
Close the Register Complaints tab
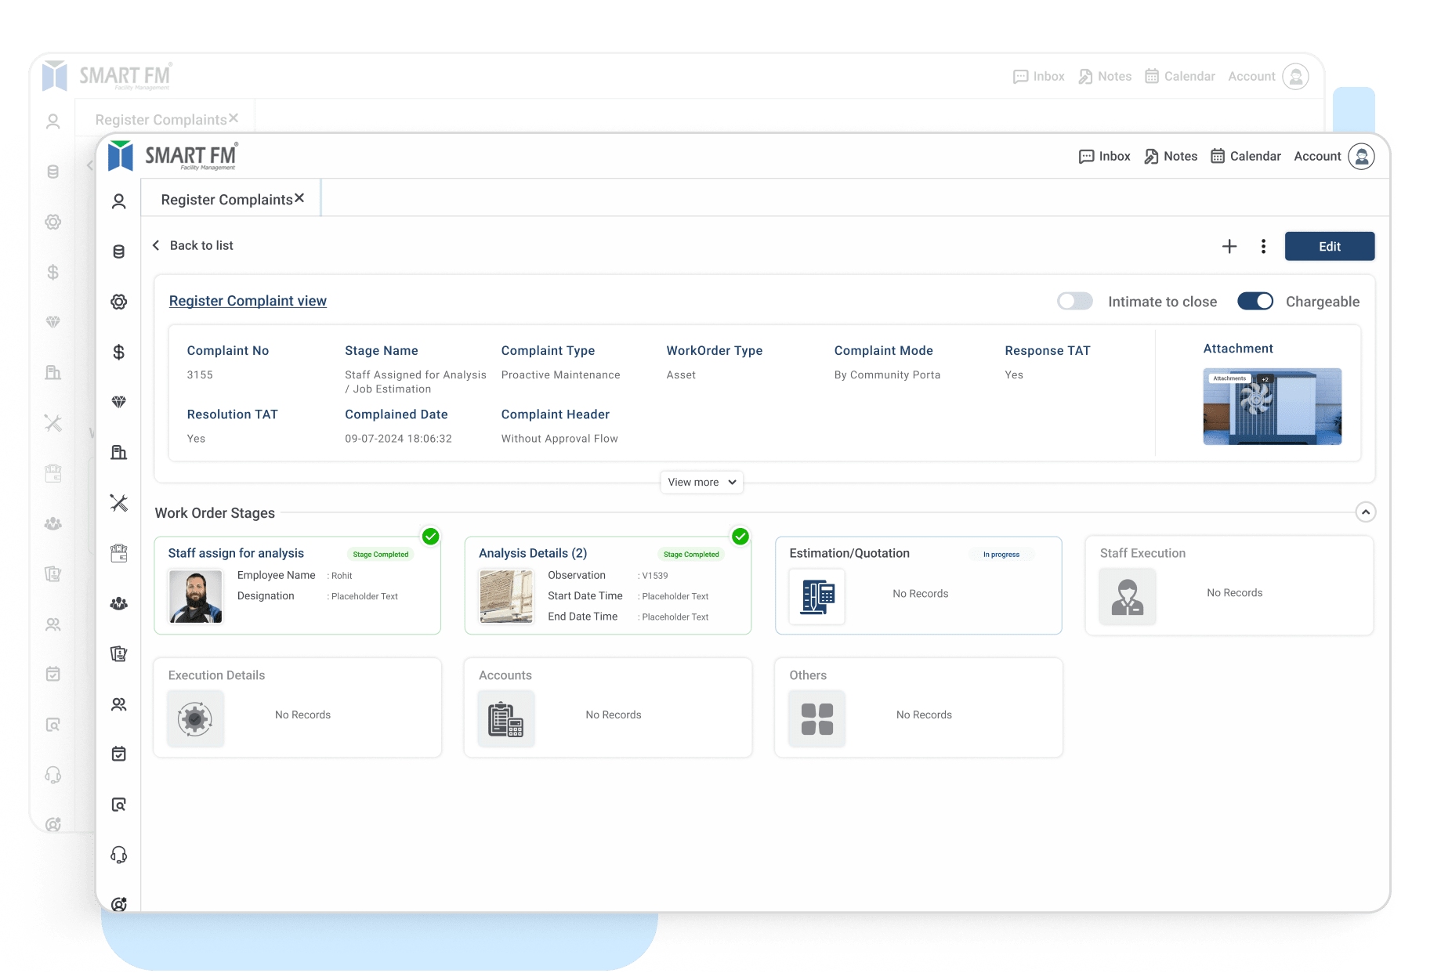point(299,198)
